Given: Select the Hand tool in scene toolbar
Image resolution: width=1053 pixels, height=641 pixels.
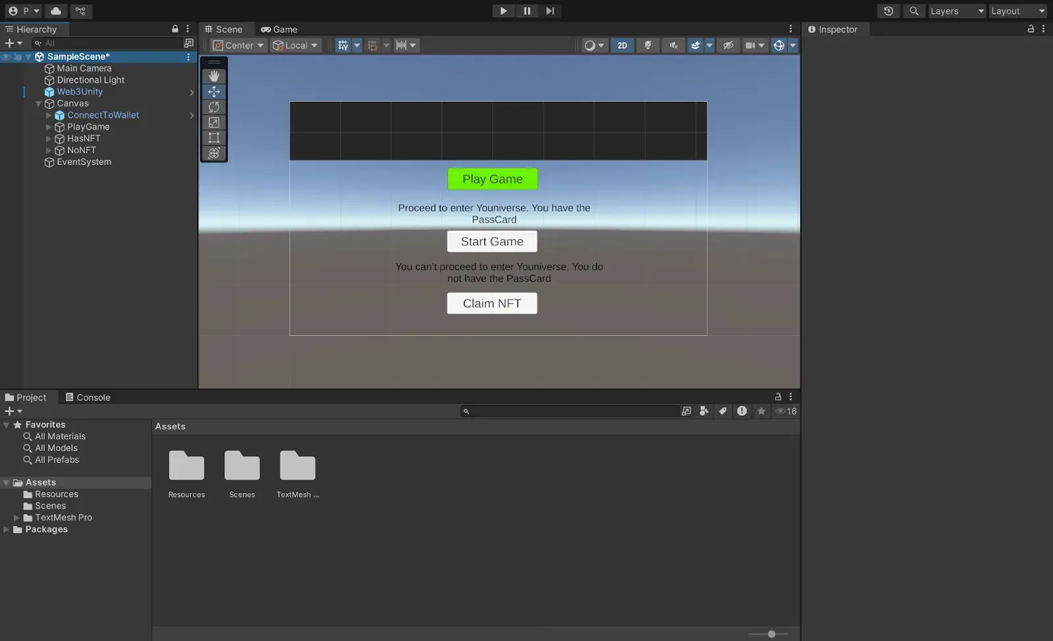Looking at the screenshot, I should click(x=214, y=76).
